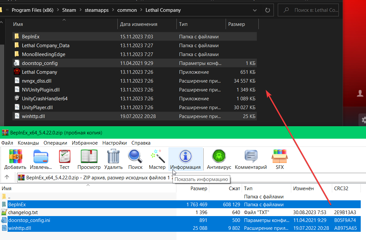Select doorstop_config.ini in WinRAR
Viewport: 366px width, 240px height.
point(181,220)
